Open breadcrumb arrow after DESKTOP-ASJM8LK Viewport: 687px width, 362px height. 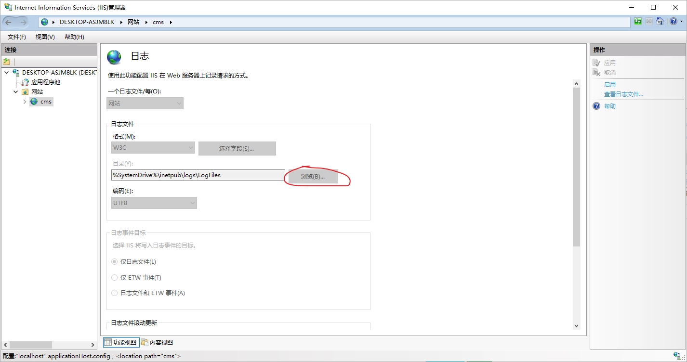point(121,22)
